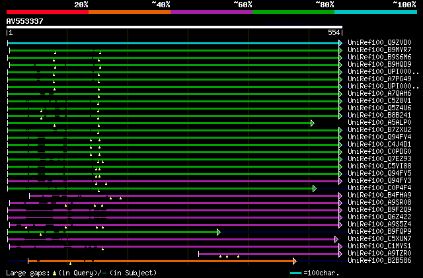
Task: Open hit UniRef100_B9S6M6
Action: point(379,57)
